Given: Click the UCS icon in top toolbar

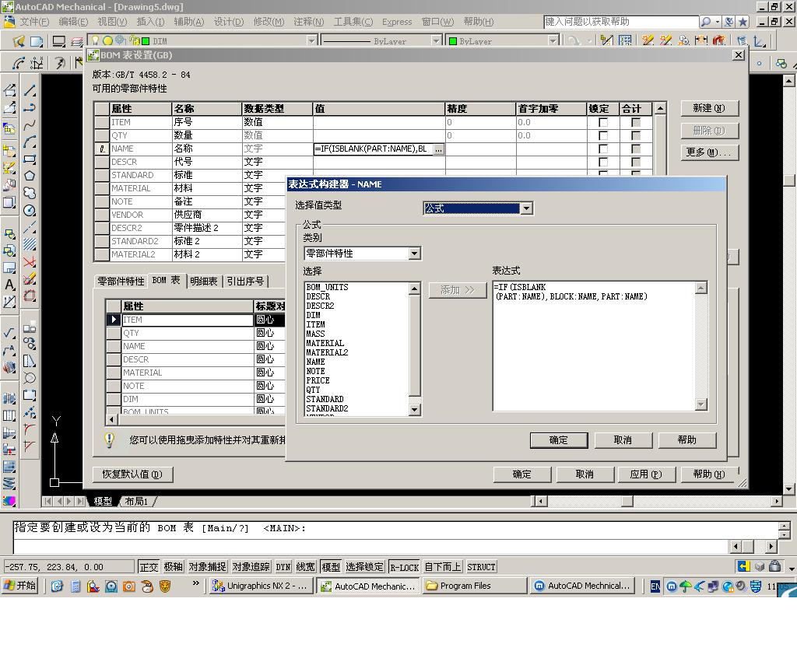Looking at the screenshot, I should pos(760,40).
